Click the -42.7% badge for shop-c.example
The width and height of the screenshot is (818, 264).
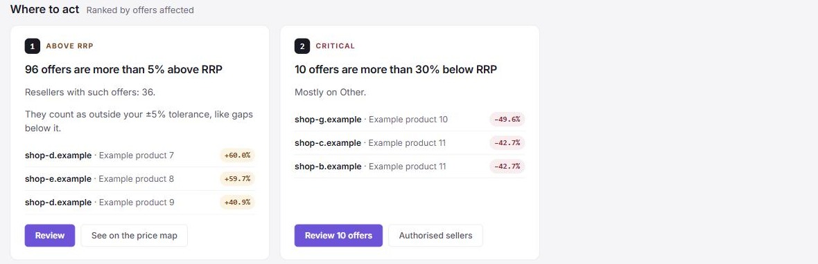point(507,143)
